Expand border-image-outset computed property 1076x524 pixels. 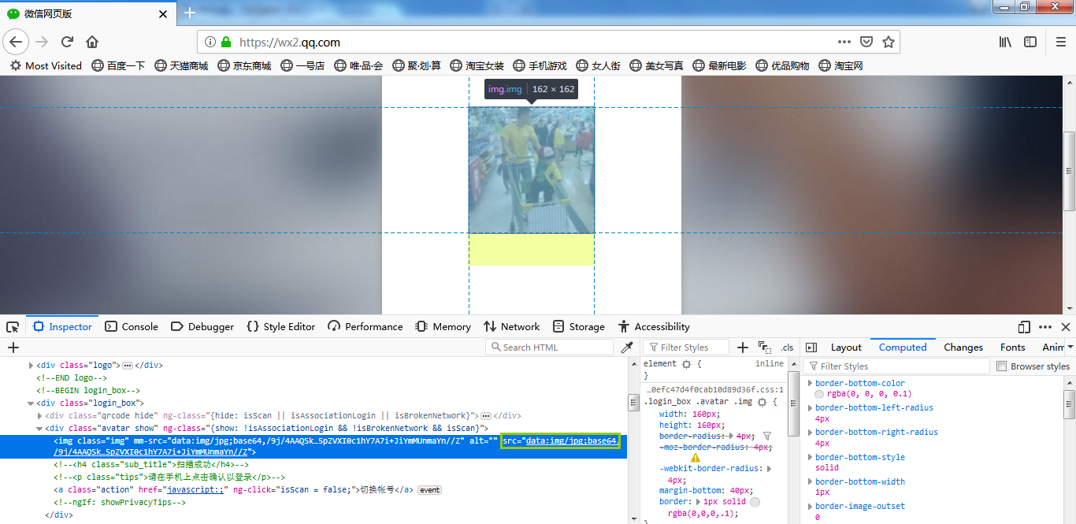point(810,506)
